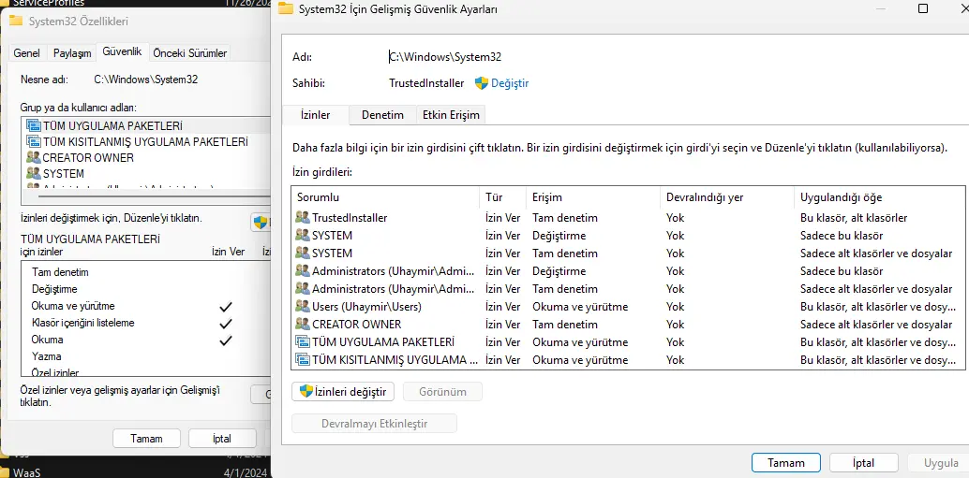
Task: Confirm with Tamam in advanced security window
Action: (x=786, y=463)
